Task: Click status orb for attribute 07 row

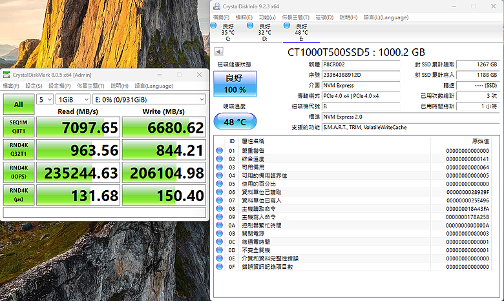Action: click(x=220, y=200)
